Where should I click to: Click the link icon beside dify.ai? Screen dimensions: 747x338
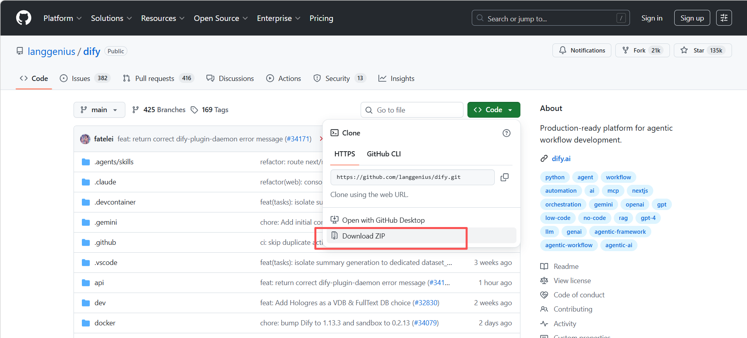coord(544,159)
